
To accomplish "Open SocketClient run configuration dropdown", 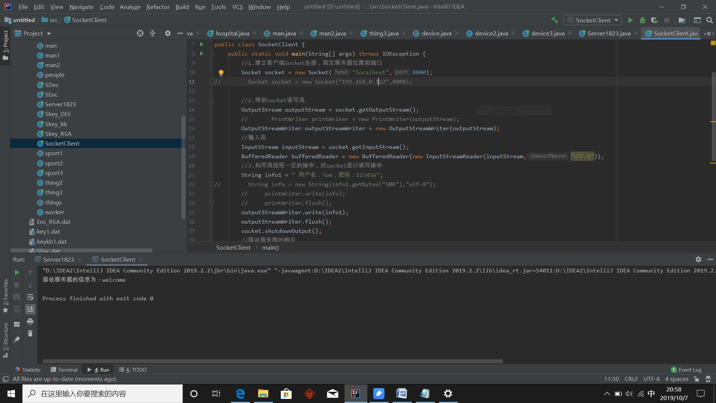I will point(593,20).
